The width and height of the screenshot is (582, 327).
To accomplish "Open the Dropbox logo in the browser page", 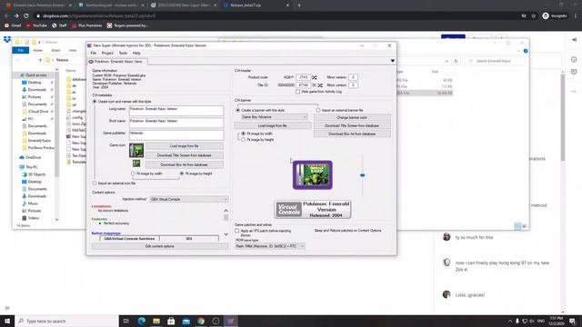I will [7, 39].
